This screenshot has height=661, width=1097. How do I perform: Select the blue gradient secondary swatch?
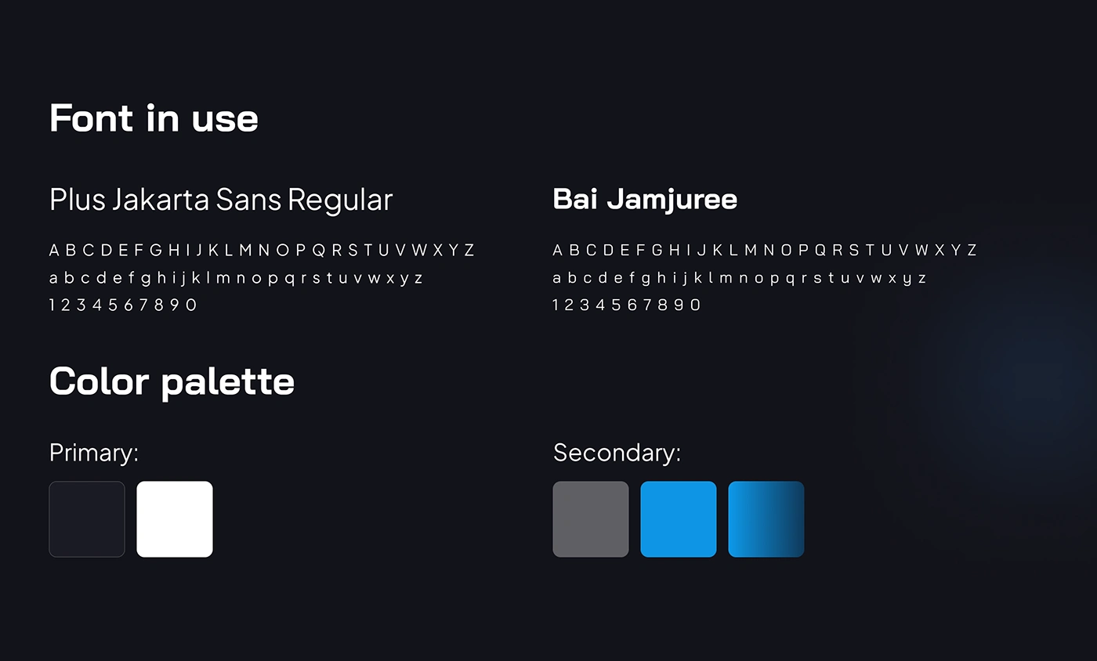[766, 519]
